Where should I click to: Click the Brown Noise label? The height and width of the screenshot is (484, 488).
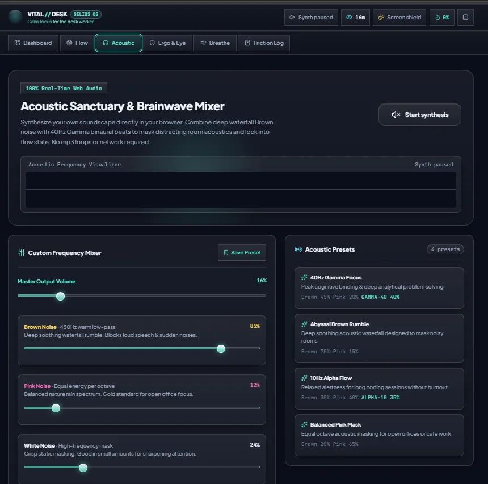click(x=40, y=327)
